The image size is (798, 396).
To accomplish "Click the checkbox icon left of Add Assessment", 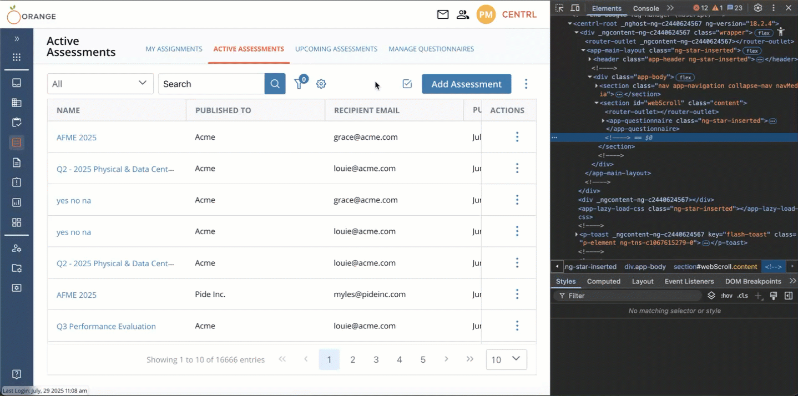I will (x=407, y=84).
